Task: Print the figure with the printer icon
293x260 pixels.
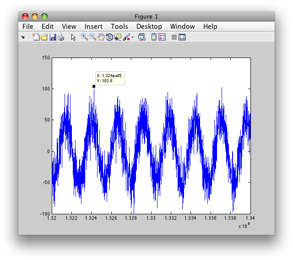Action: 61,37
